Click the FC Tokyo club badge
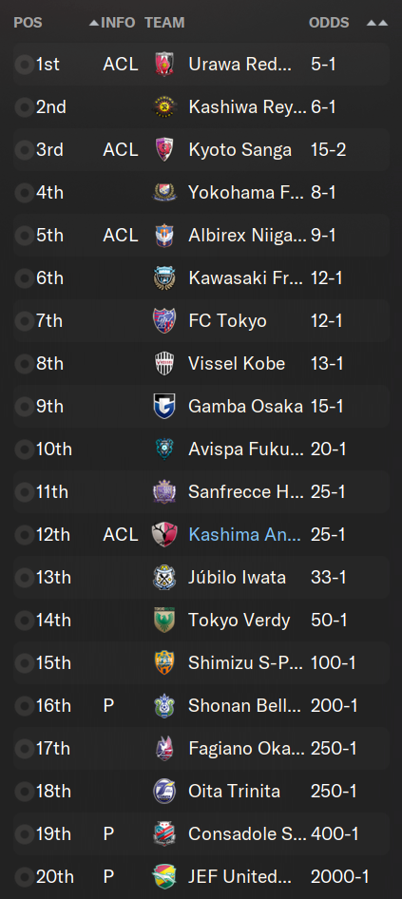402x899 pixels. point(164,320)
